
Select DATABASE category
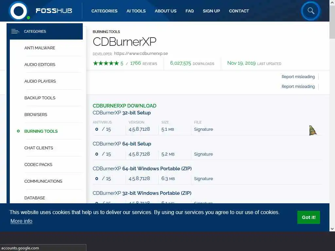coord(35,198)
